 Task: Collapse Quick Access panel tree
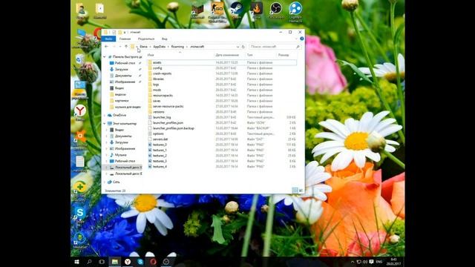click(x=105, y=57)
